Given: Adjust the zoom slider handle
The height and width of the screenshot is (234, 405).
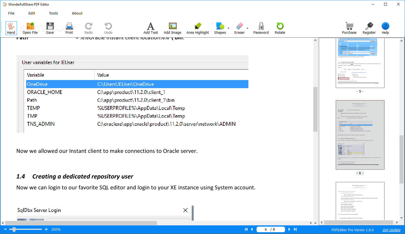Looking at the screenshot, I should click(x=14, y=230).
